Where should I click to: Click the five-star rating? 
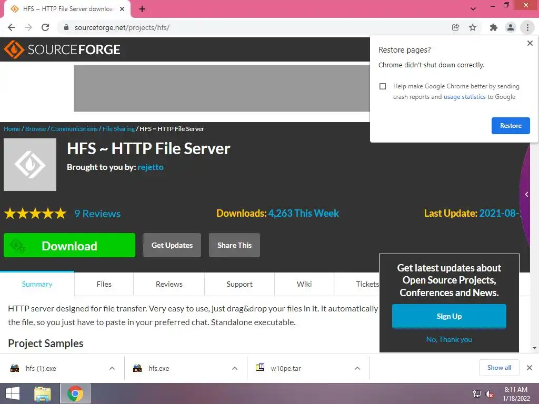pos(35,214)
